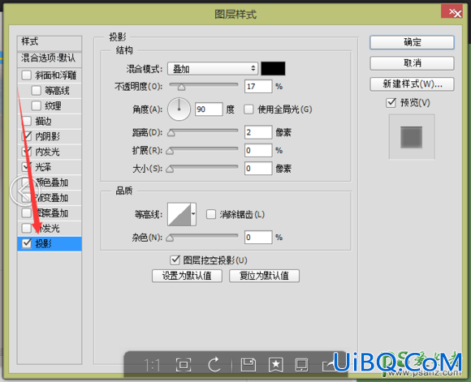Open the 等高线 contour picker arrow
This screenshot has height=382, width=471.
click(193, 214)
